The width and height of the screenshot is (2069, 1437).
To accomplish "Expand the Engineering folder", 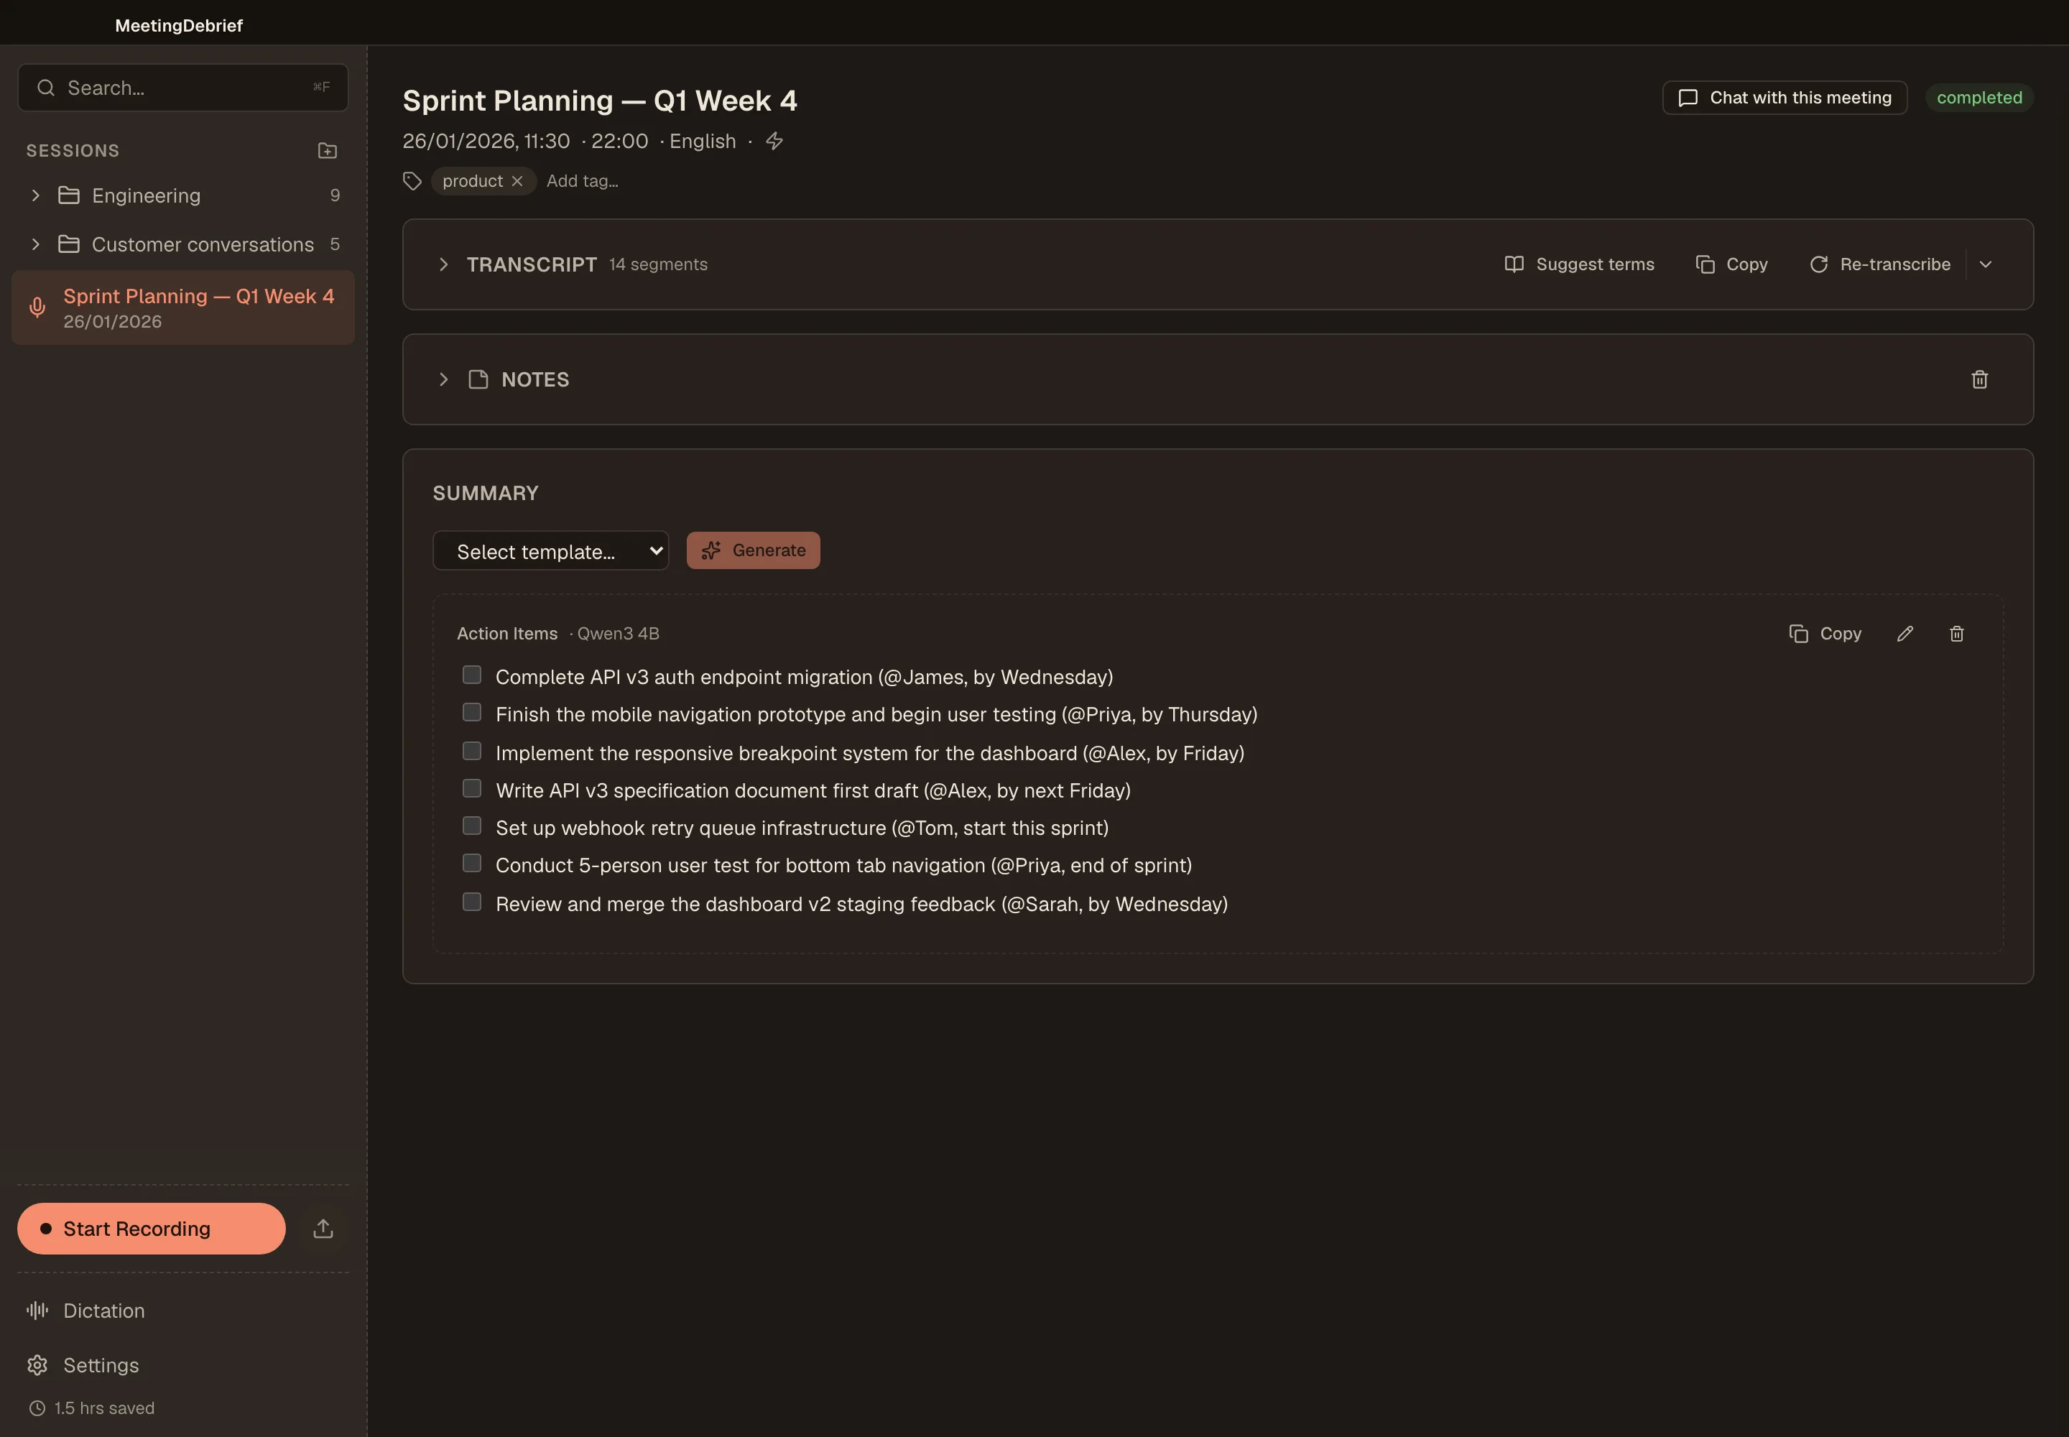I will (35, 195).
